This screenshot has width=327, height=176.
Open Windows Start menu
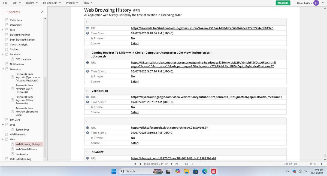[x=114, y=171]
